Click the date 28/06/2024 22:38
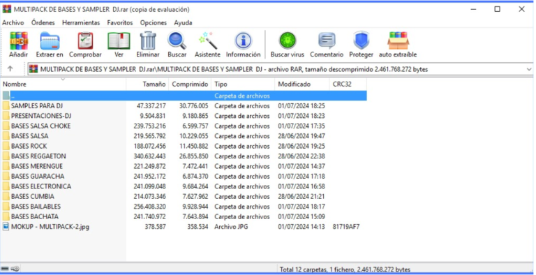This screenshot has width=536, height=275. 301,156
